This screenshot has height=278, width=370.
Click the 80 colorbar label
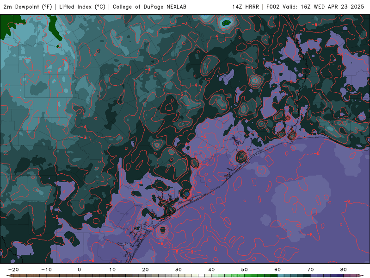pyautogui.click(x=344, y=270)
